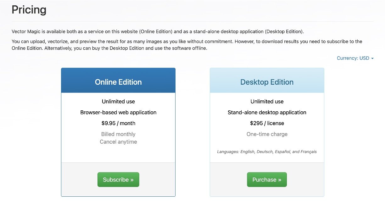Click Stand-alone desktop application text

pyautogui.click(x=267, y=112)
